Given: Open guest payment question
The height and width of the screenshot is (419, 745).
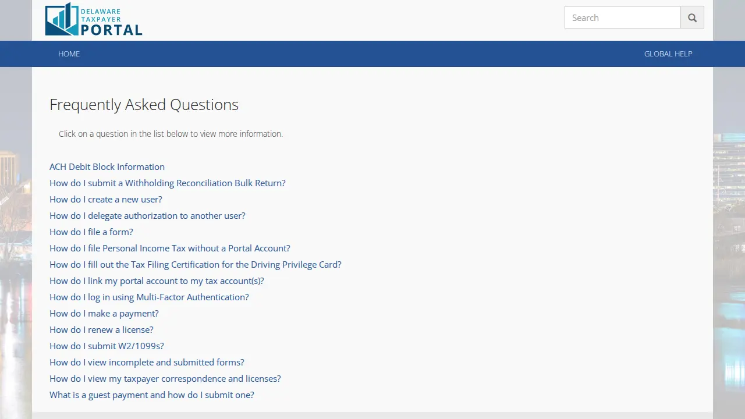Looking at the screenshot, I should pos(152,395).
